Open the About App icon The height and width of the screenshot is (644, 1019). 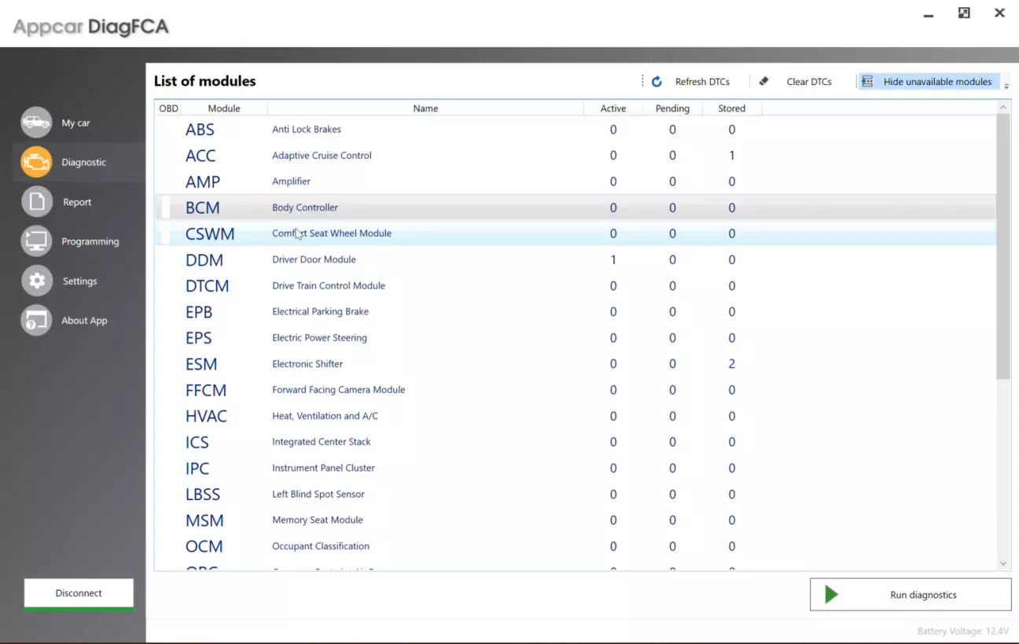(x=36, y=320)
